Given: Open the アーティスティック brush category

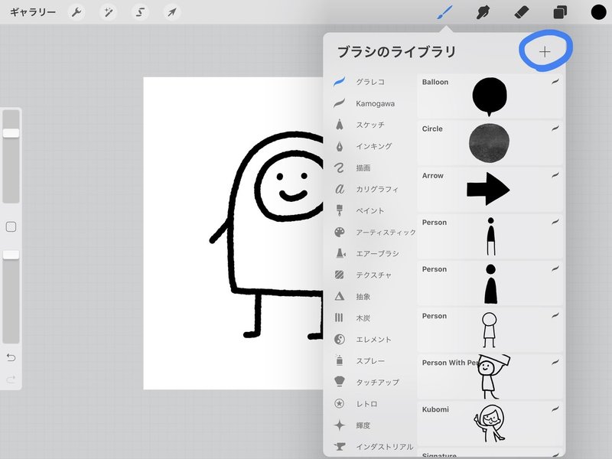Looking at the screenshot, I should (x=374, y=233).
